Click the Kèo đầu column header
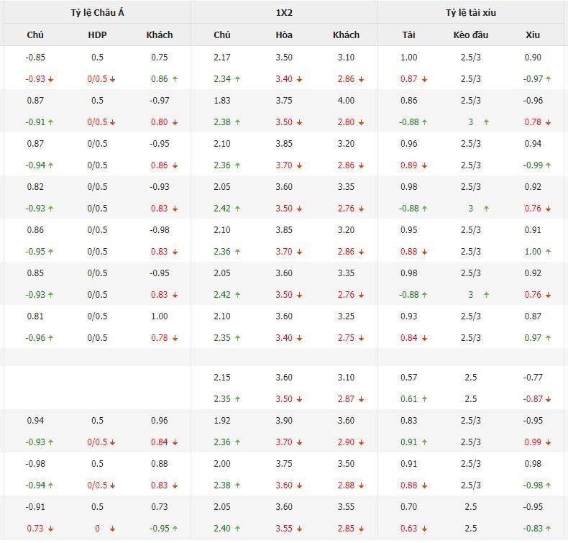 (x=471, y=35)
